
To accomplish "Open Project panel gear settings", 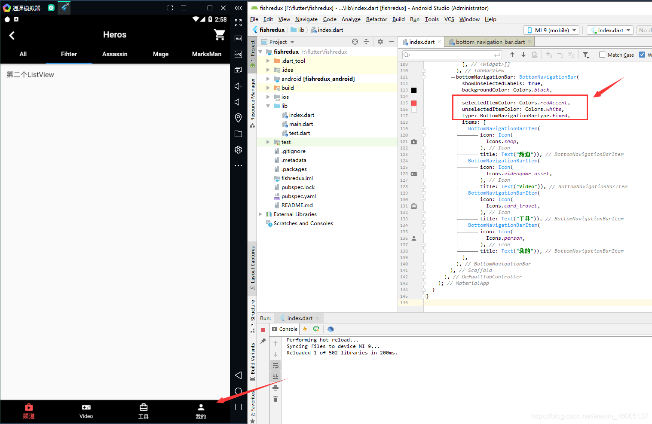I will pos(380,42).
